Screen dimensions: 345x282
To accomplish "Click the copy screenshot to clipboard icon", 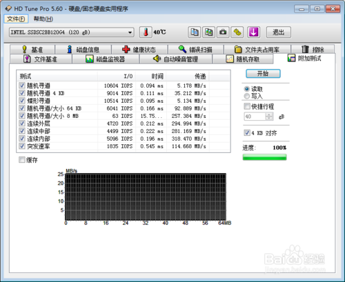I will coord(208,32).
